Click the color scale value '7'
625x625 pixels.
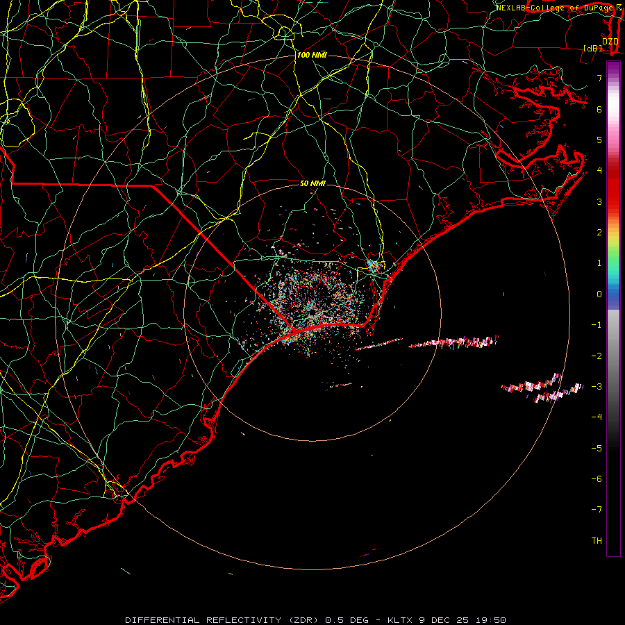click(599, 78)
